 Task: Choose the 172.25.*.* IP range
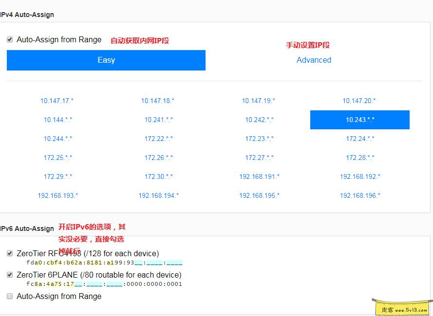coord(57,158)
